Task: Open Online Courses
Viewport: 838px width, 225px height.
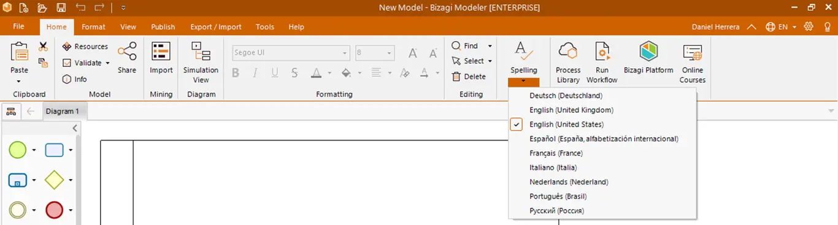Action: pyautogui.click(x=693, y=63)
